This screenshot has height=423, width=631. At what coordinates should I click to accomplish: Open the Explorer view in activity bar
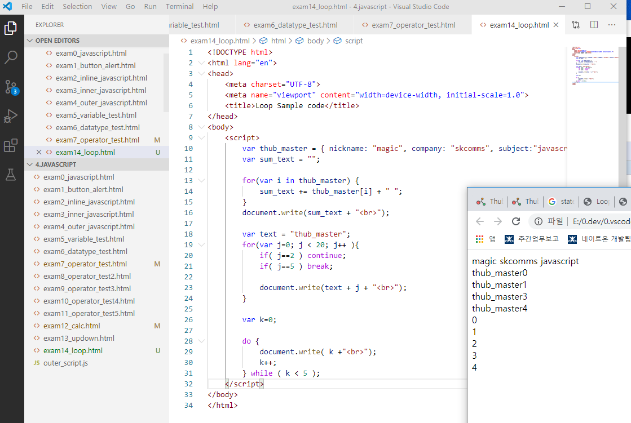11,28
